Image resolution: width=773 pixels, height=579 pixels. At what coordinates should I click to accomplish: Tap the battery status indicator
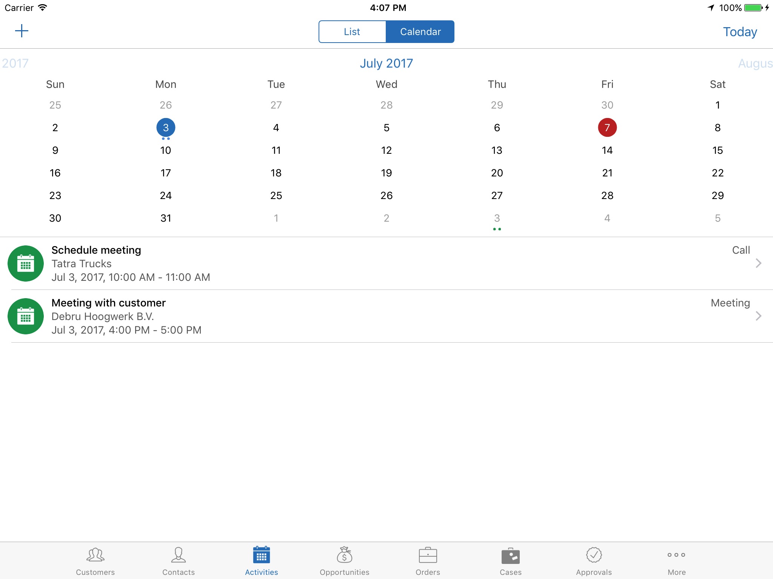(753, 8)
